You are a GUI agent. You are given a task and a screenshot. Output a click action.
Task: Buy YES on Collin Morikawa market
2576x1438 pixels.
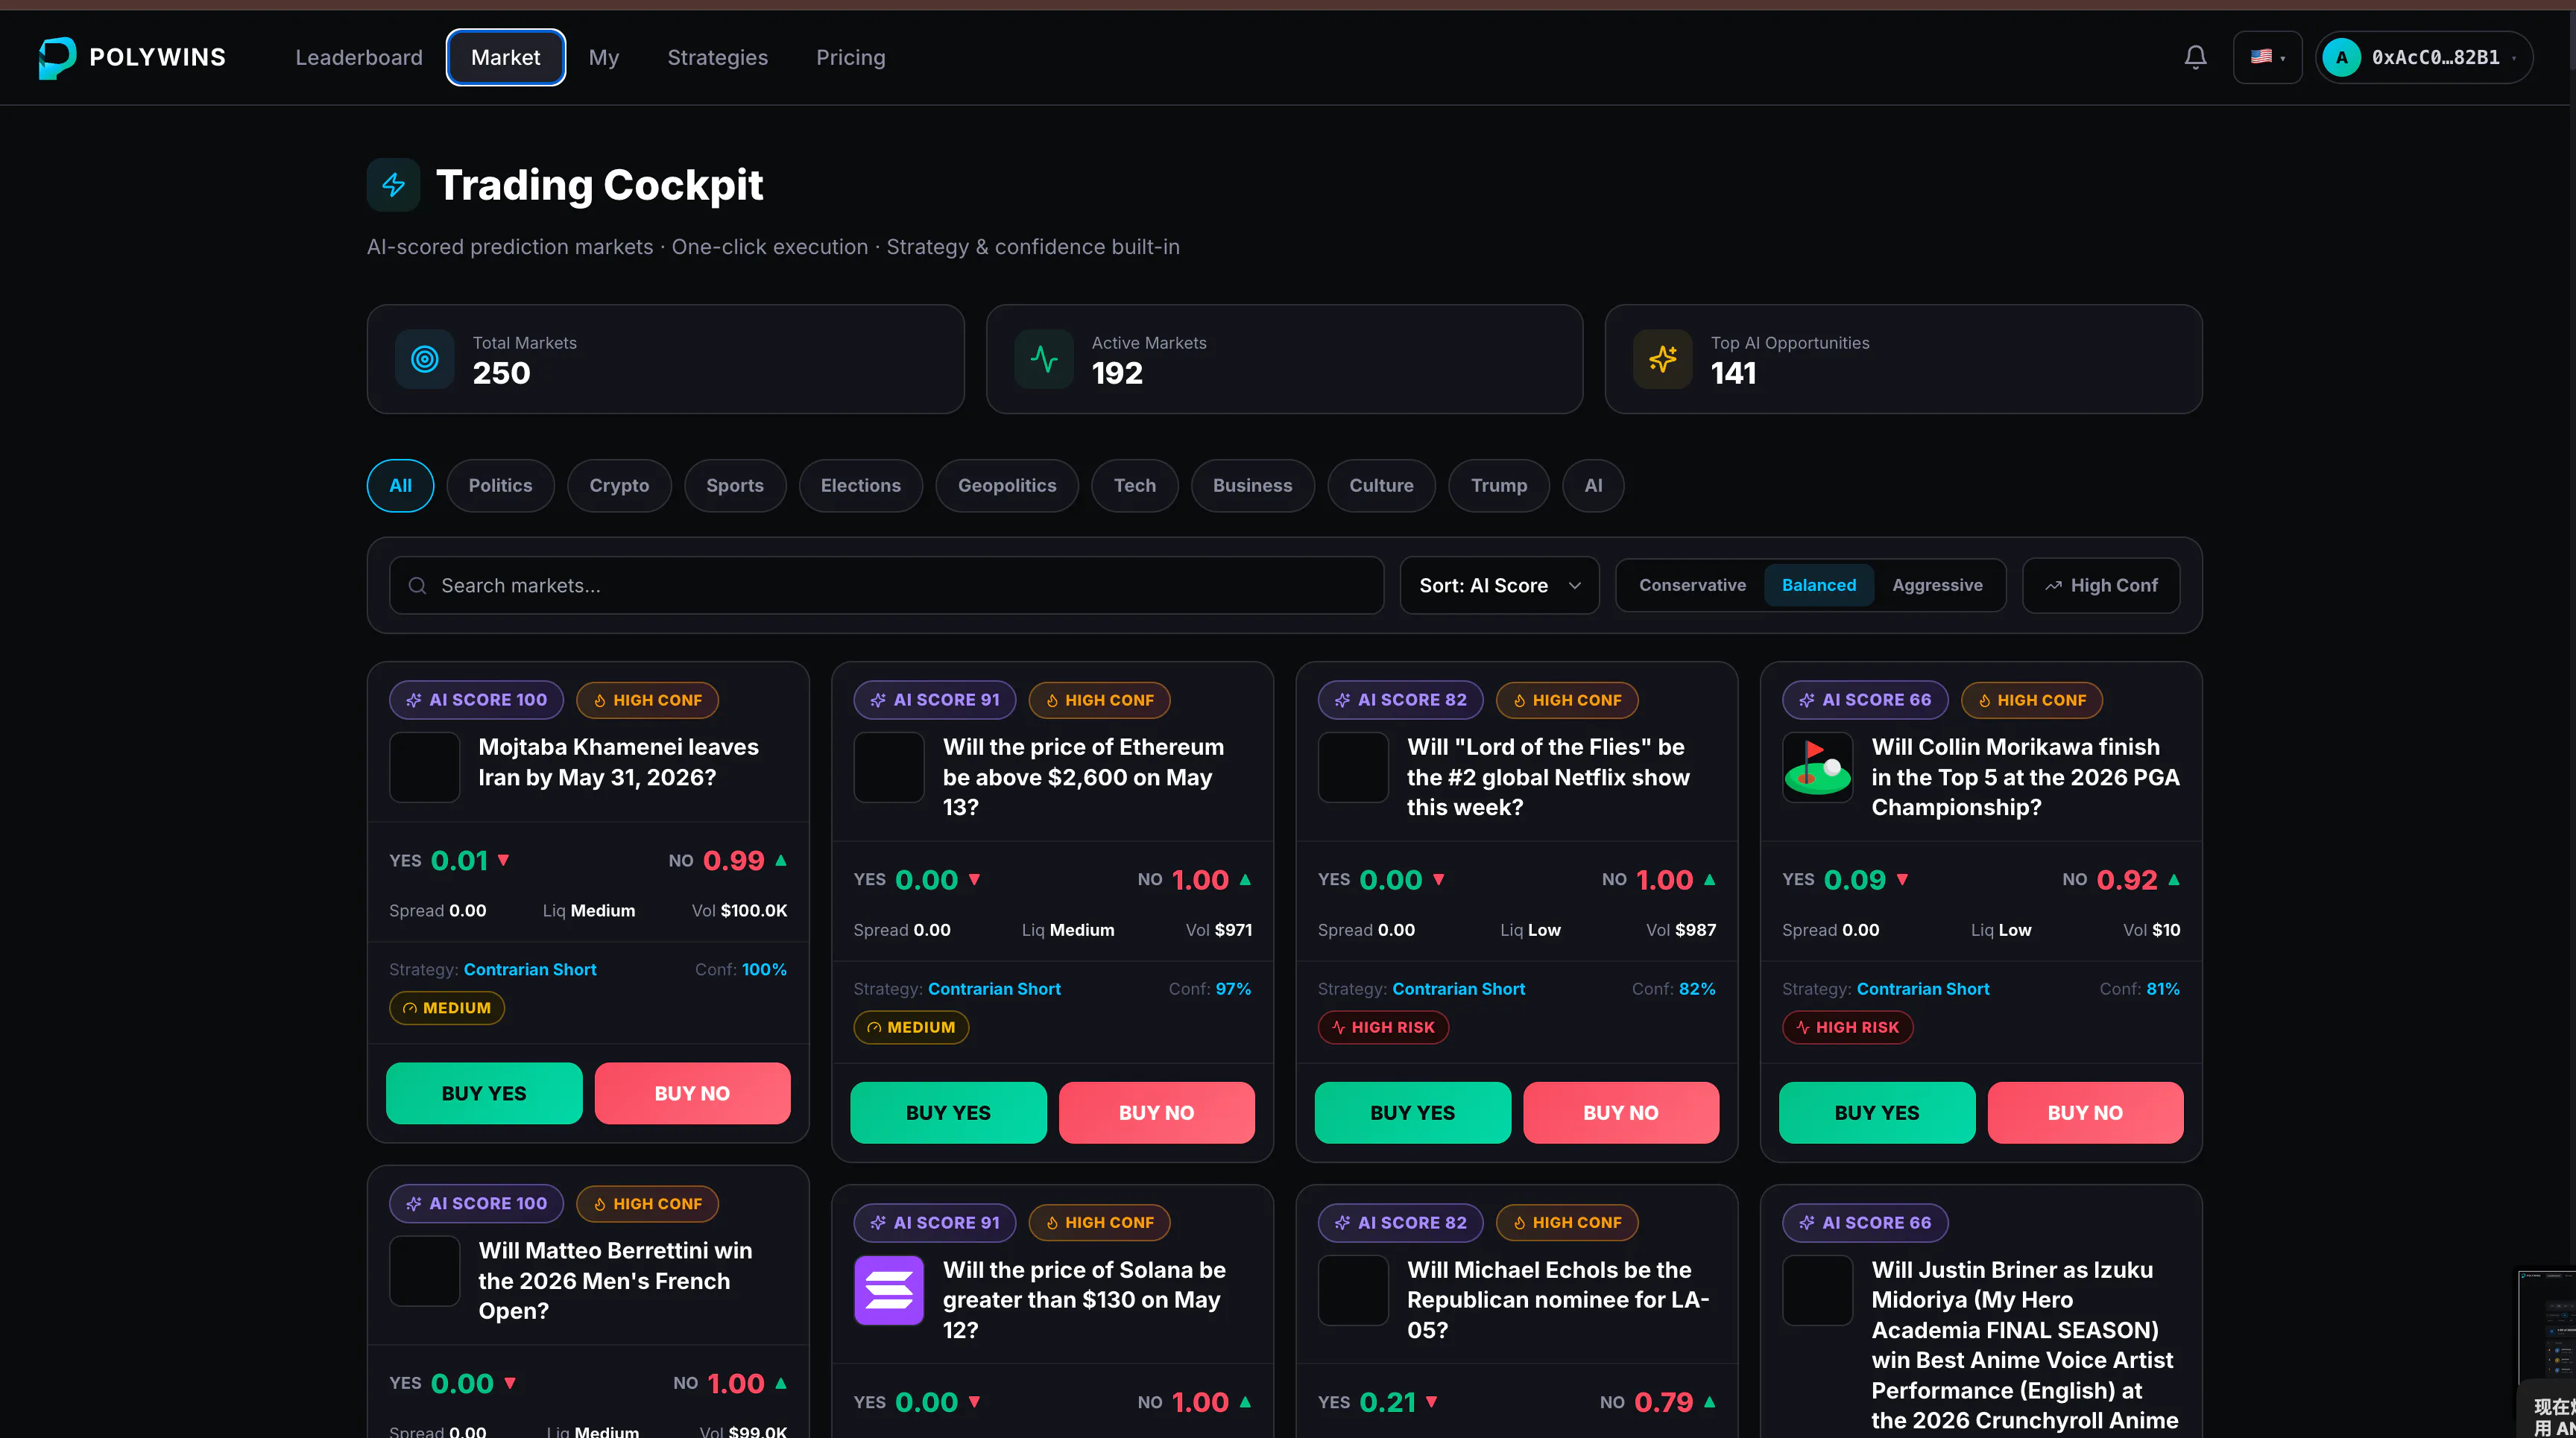pyautogui.click(x=1877, y=1112)
